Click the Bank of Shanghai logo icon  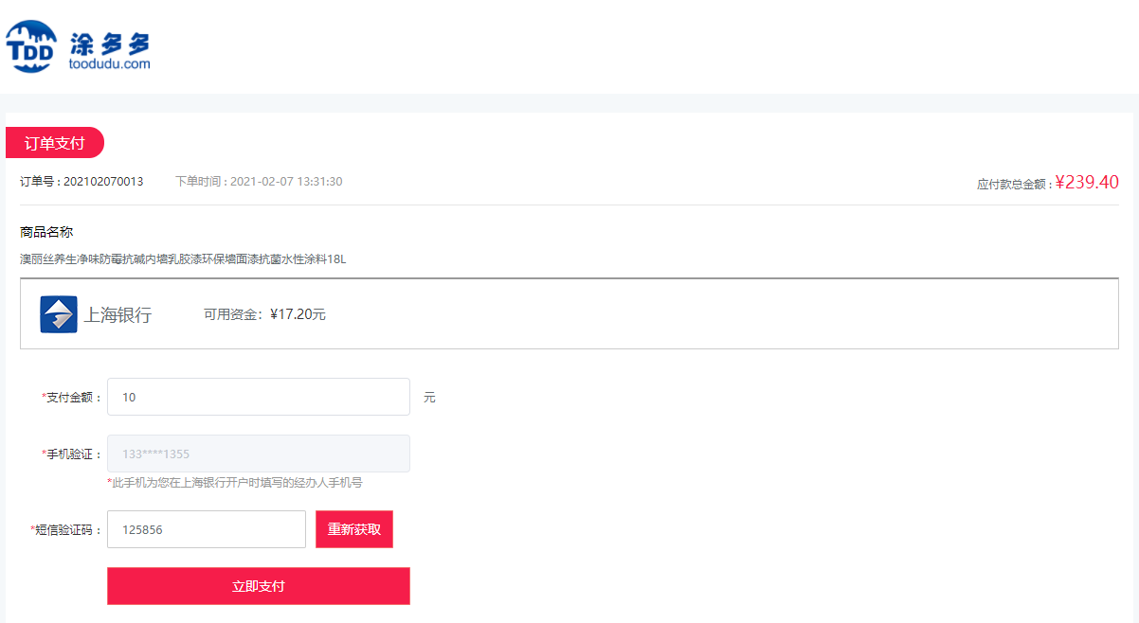pyautogui.click(x=59, y=314)
